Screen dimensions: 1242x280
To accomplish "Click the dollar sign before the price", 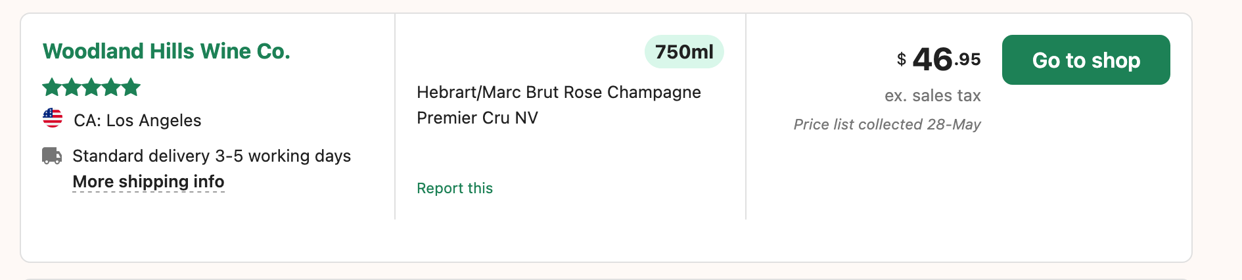I will (902, 60).
